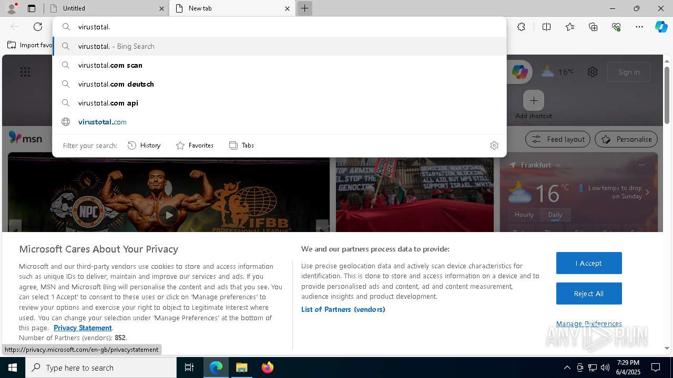Expand hidden system tray icons

(567, 367)
